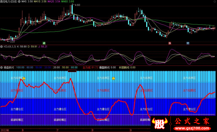Select the red rectangle marker above the indicator
Image resolution: width=217 pixels, height=132 pixels.
[72, 71]
